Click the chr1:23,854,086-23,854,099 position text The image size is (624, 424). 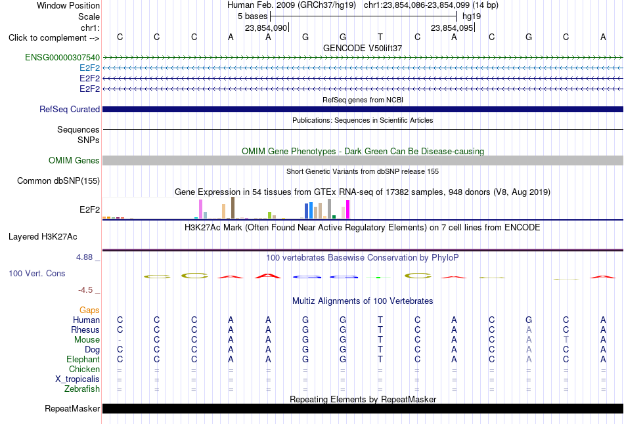431,5
